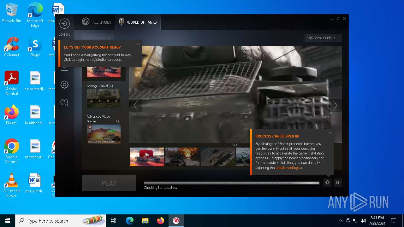
Task: Click the main video preview
Action: [x=235, y=94]
